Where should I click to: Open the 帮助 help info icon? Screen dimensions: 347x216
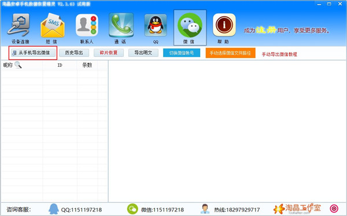(224, 25)
